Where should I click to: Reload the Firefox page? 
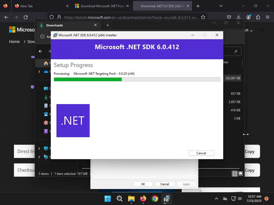(x=26, y=17)
